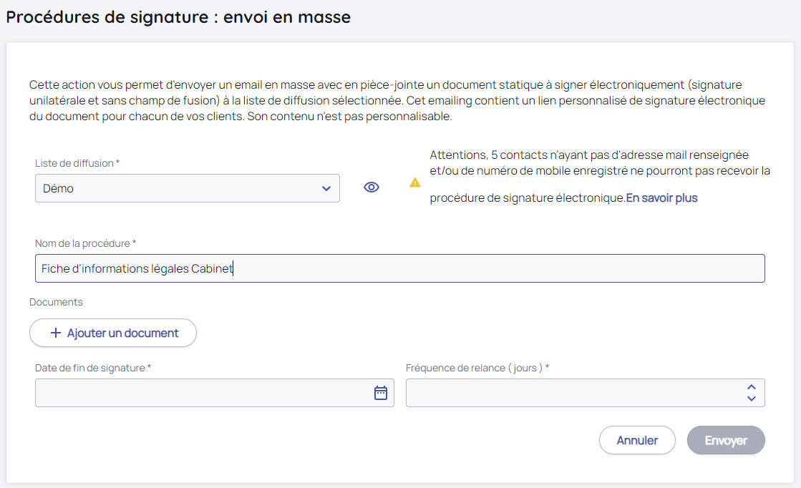Open the calendar date picker icon

click(381, 393)
